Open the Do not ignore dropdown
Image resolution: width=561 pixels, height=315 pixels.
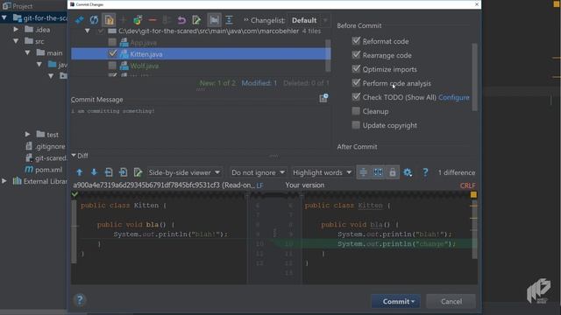pyautogui.click(x=258, y=172)
